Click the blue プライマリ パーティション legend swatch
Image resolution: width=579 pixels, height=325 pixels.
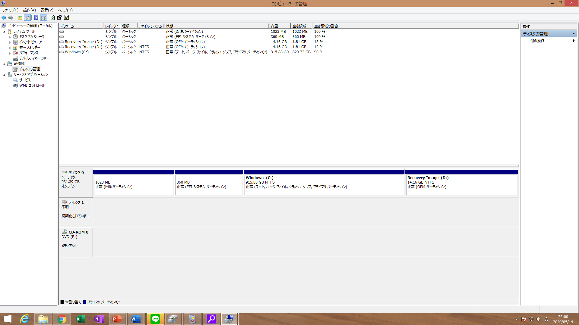tap(84, 302)
